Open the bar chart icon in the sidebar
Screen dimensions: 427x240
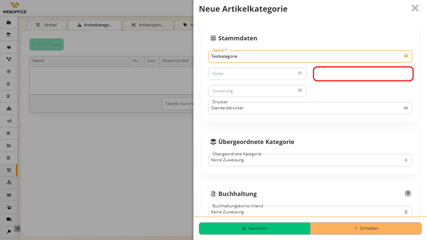tap(9, 133)
